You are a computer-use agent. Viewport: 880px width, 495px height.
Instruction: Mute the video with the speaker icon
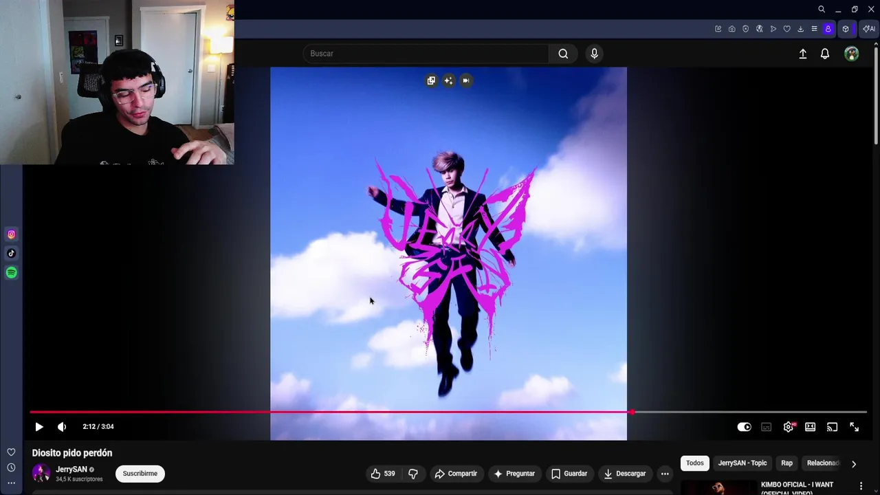tap(62, 427)
